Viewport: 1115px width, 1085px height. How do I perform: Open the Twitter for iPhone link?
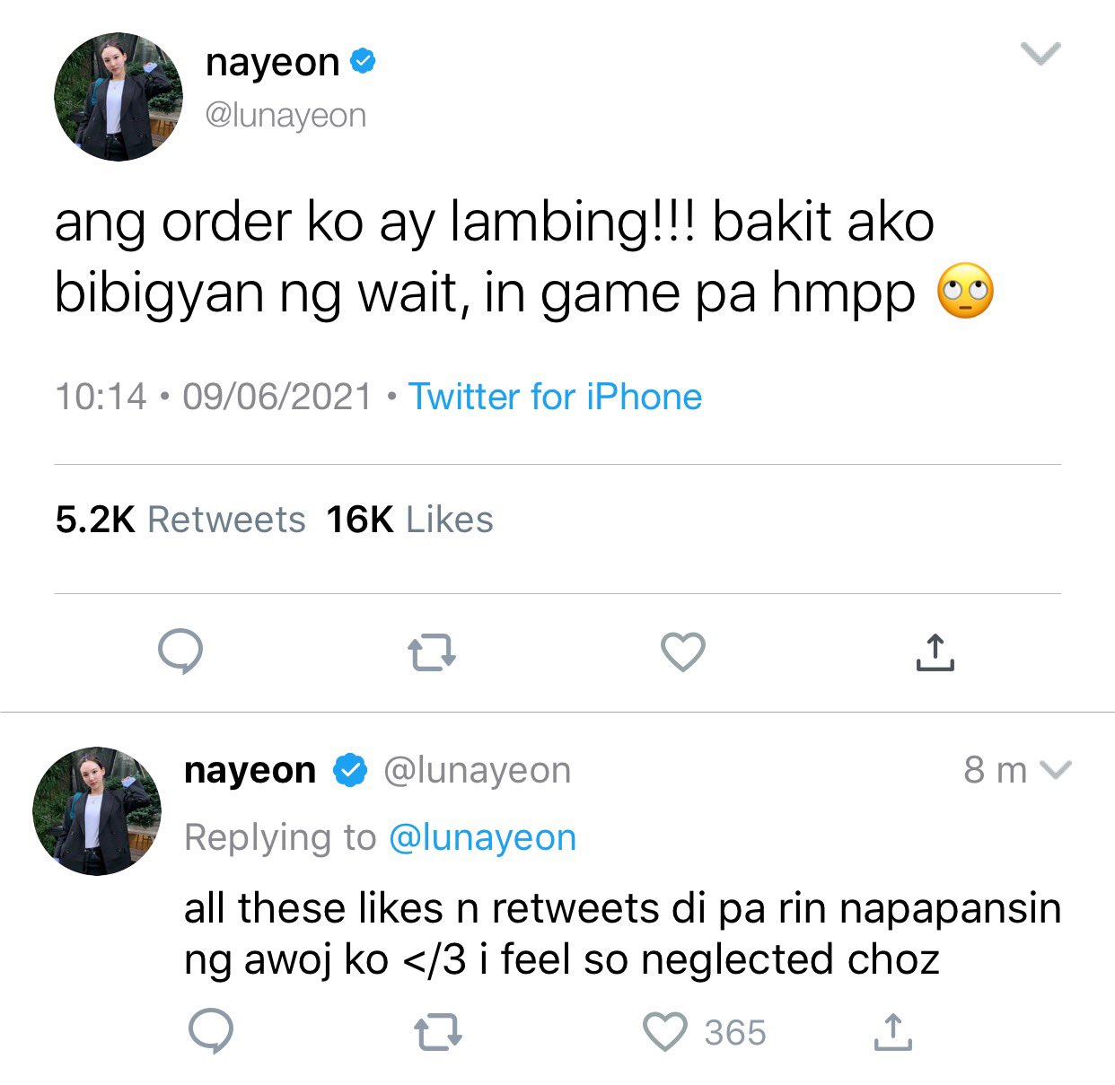pyautogui.click(x=555, y=397)
